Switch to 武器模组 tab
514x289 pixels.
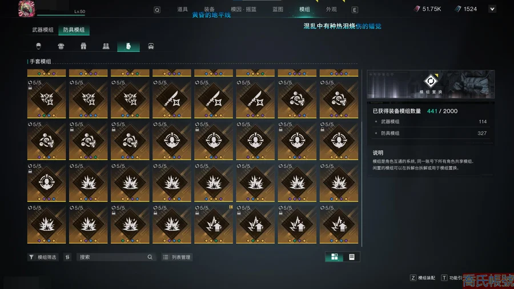pos(43,30)
